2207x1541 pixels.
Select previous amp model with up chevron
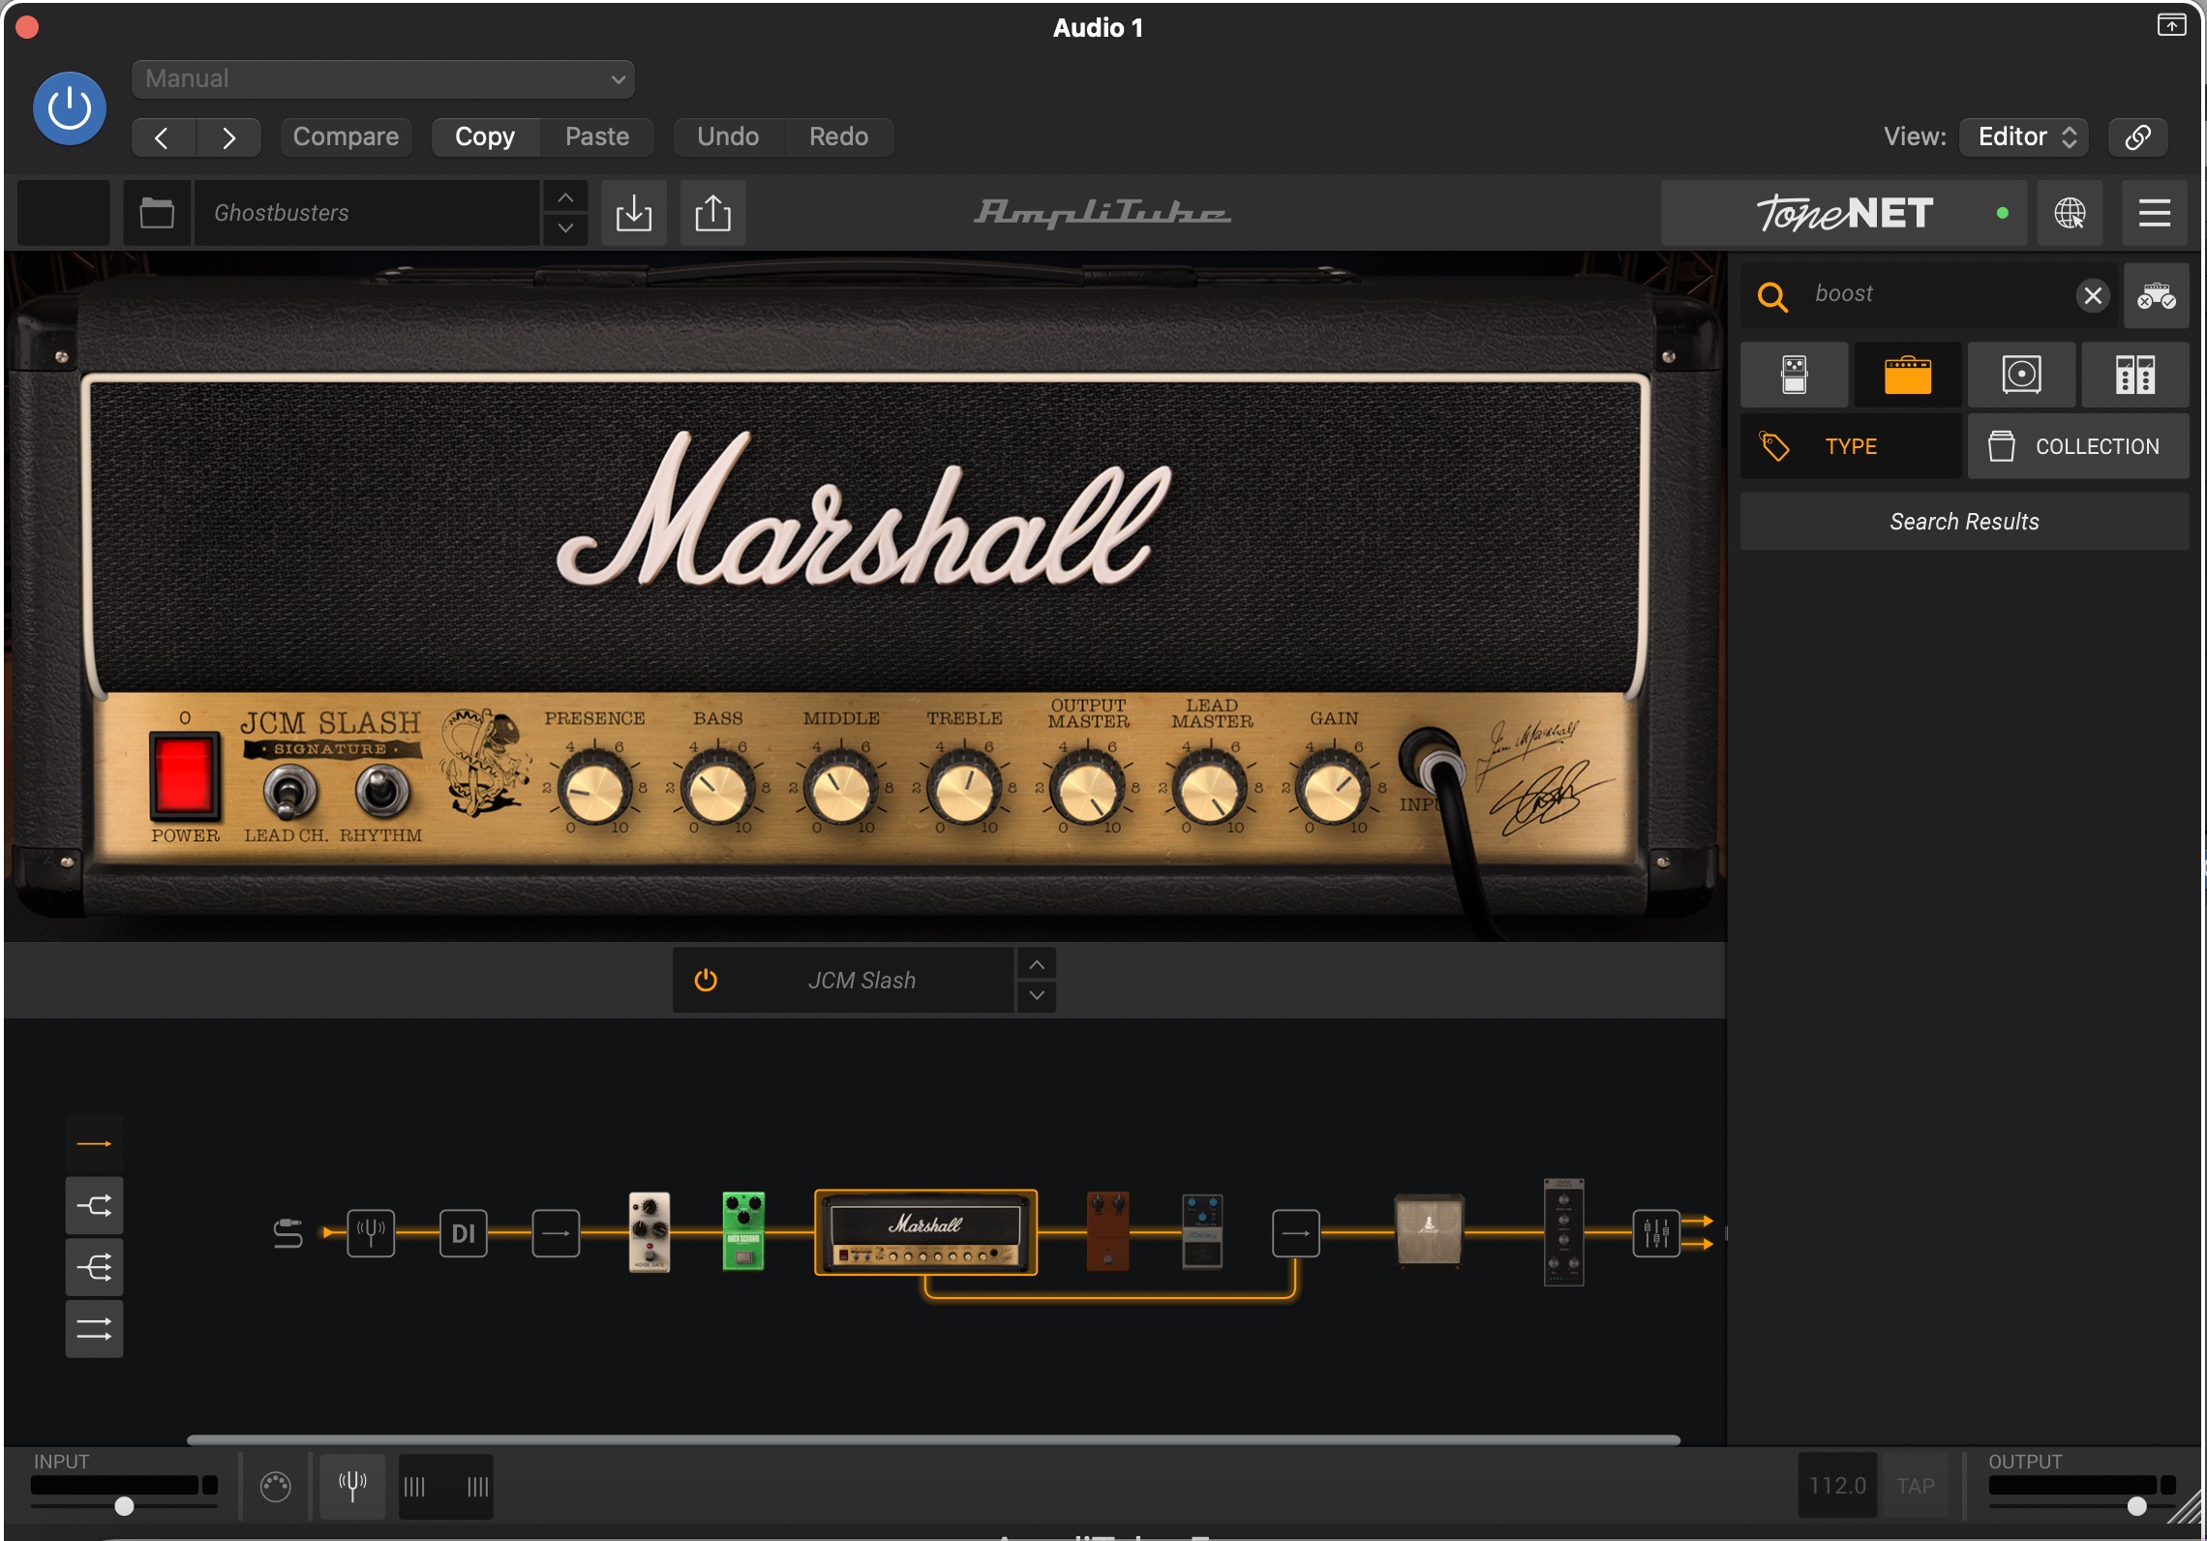1037,965
